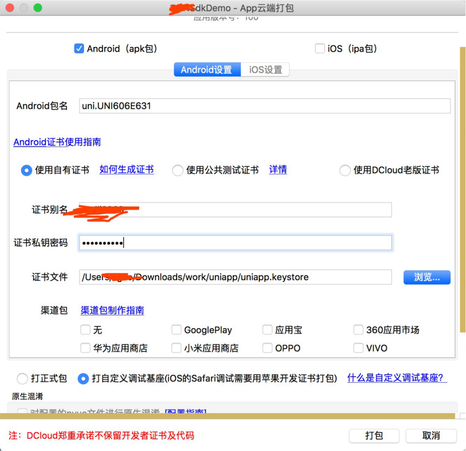Image resolution: width=466 pixels, height=451 pixels.
Task: Uncheck the Android (apk包) option
Action: tap(79, 48)
